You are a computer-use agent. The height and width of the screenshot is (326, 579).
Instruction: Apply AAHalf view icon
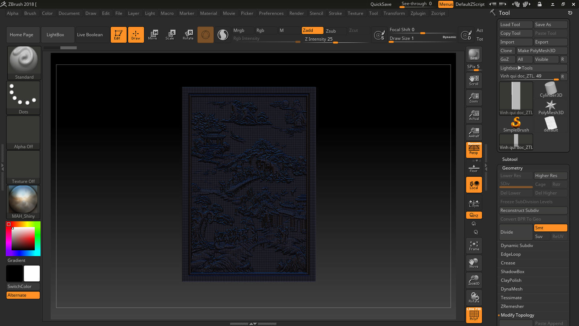pos(474,133)
